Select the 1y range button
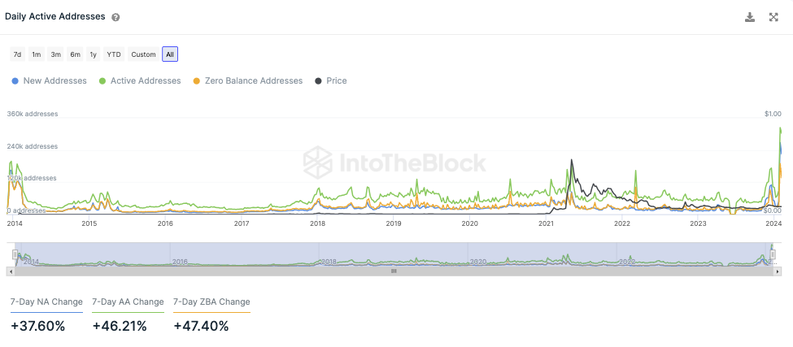Screen dimensions: 793x347 (94, 54)
